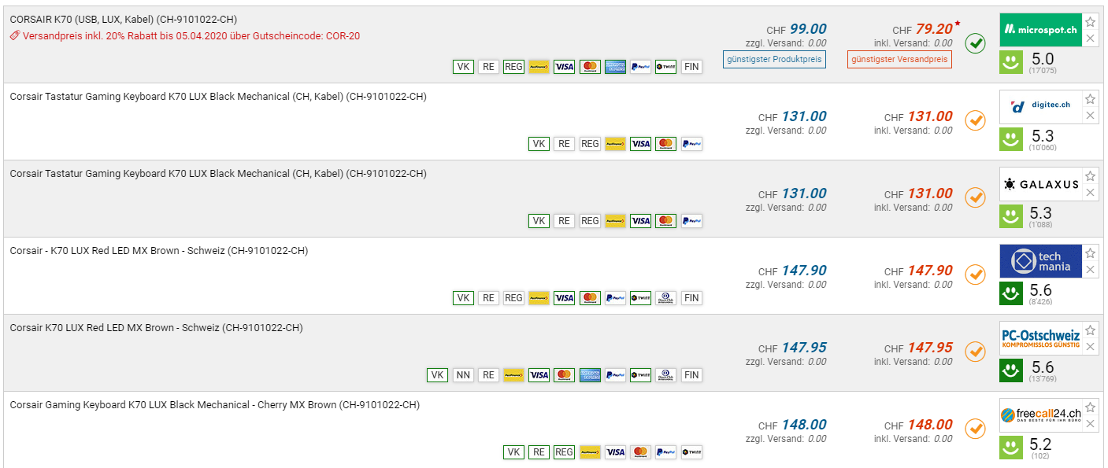Click the green smiley rating for digitec
Viewport: 1108px width, 468px height.
[1011, 139]
